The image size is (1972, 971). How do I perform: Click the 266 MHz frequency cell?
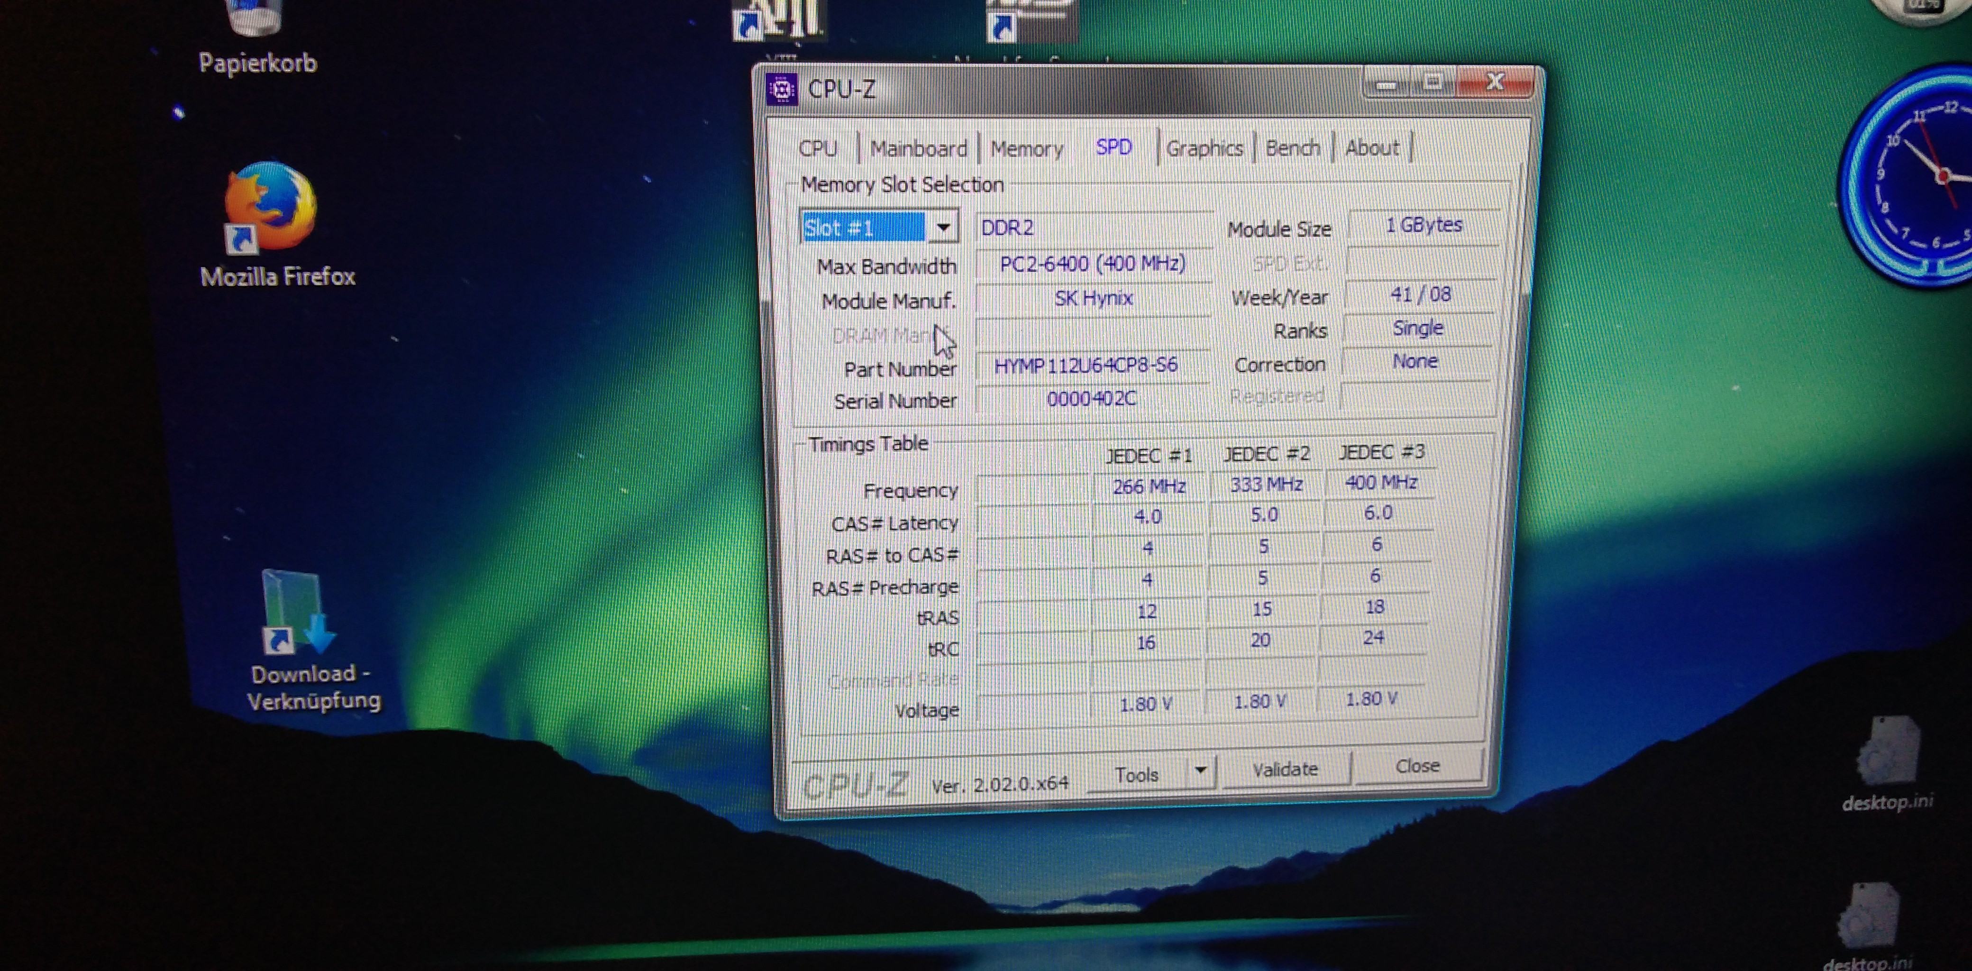1148,486
